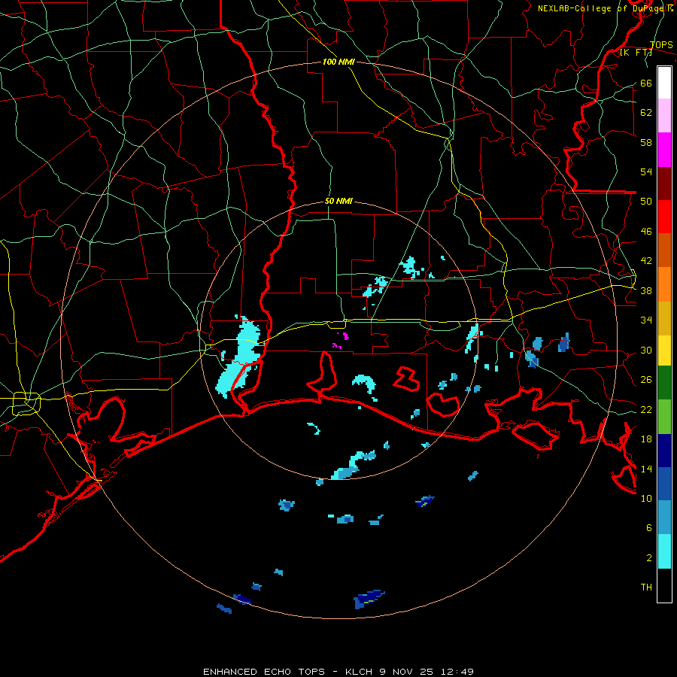Click legend value "38"
Image resolution: width=677 pixels, height=677 pixels.
tap(646, 290)
